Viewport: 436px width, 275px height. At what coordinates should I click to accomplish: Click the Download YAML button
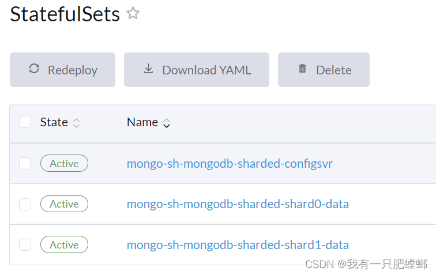pos(196,70)
